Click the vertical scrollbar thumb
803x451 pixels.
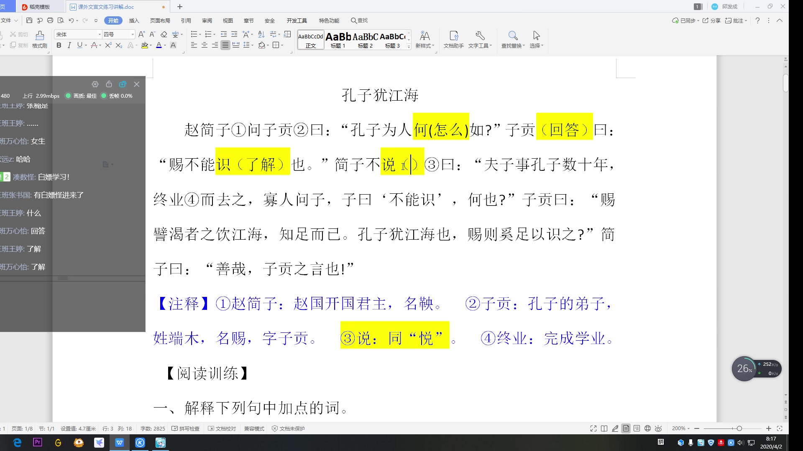click(x=785, y=84)
